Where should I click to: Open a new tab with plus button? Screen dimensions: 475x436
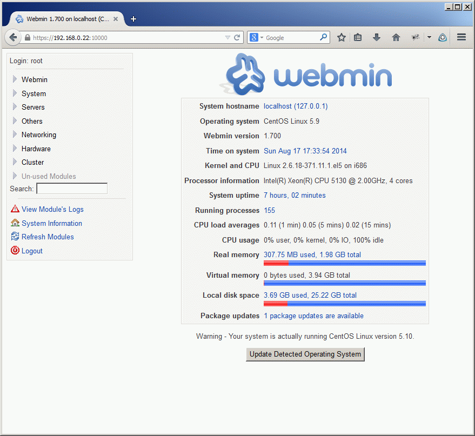point(133,19)
